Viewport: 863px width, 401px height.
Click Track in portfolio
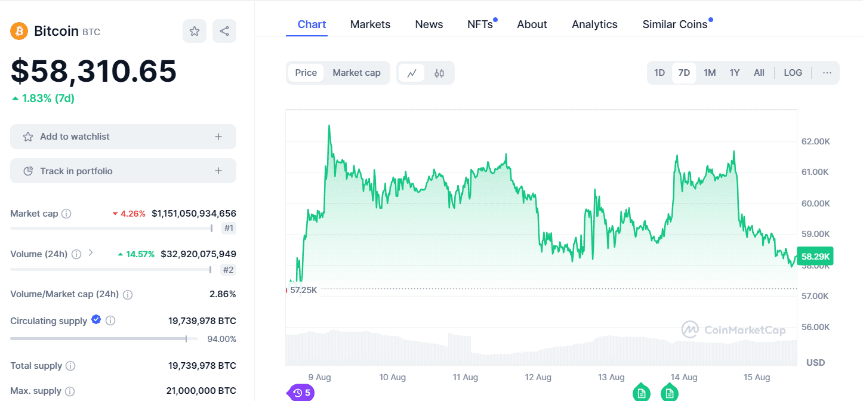(x=123, y=170)
